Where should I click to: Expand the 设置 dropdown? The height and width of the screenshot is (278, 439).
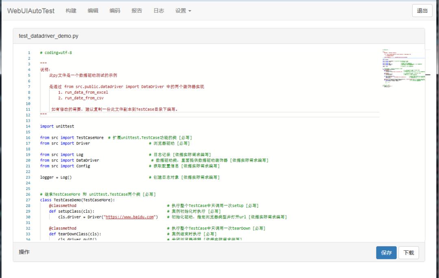[183, 11]
